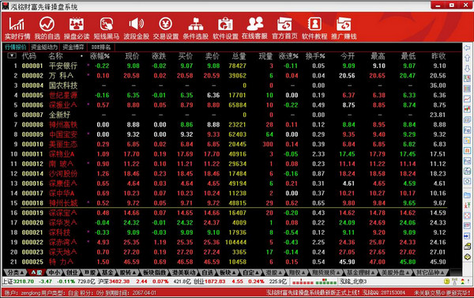Switch to the 资金博弈 tab
Viewport: 474px width, 298px height.
tap(73, 47)
